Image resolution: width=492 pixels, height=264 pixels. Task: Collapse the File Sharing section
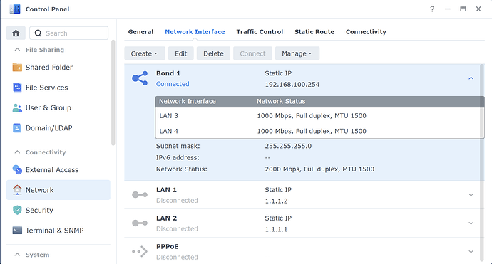(x=17, y=50)
